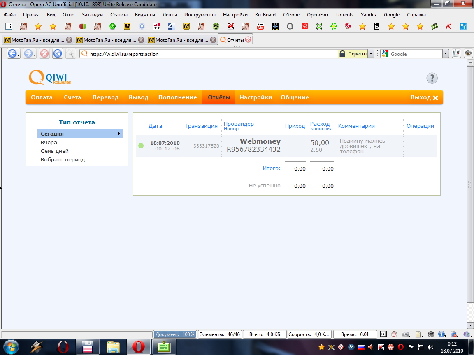The image size is (474, 355).
Task: Close the first MotoFan.Ru tab
Action: [x=69, y=40]
